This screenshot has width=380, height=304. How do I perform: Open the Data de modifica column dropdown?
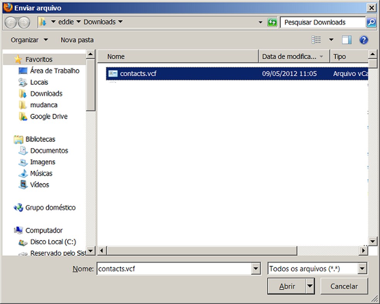321,56
